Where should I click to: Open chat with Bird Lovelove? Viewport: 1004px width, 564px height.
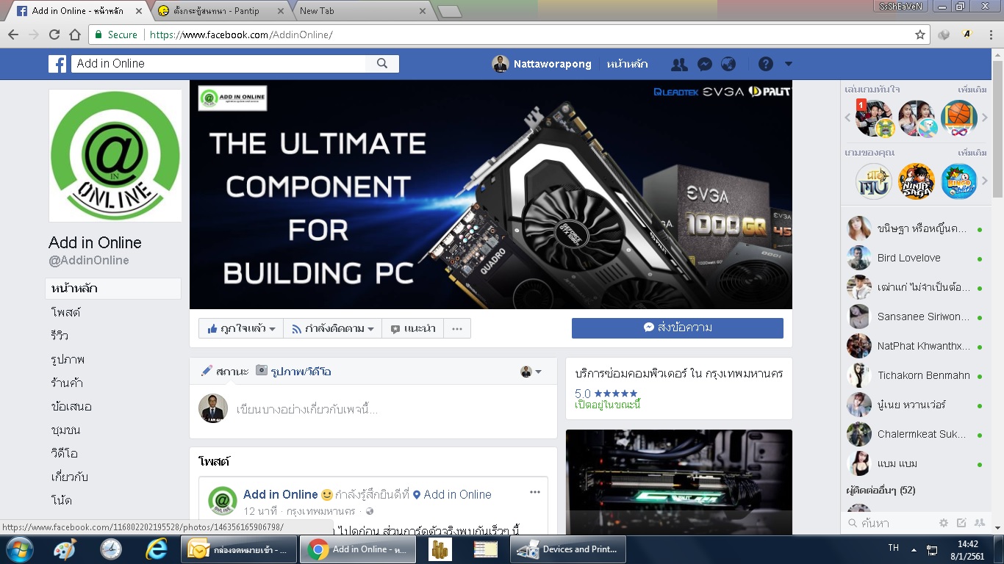pos(915,258)
